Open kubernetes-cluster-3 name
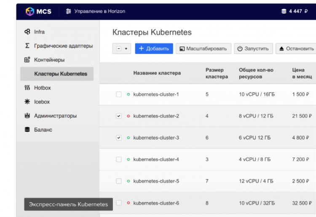 pyautogui.click(x=156, y=138)
